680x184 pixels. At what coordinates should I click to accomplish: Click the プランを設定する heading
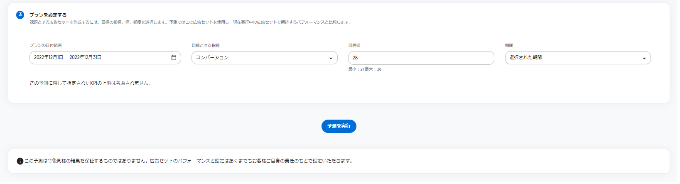48,15
